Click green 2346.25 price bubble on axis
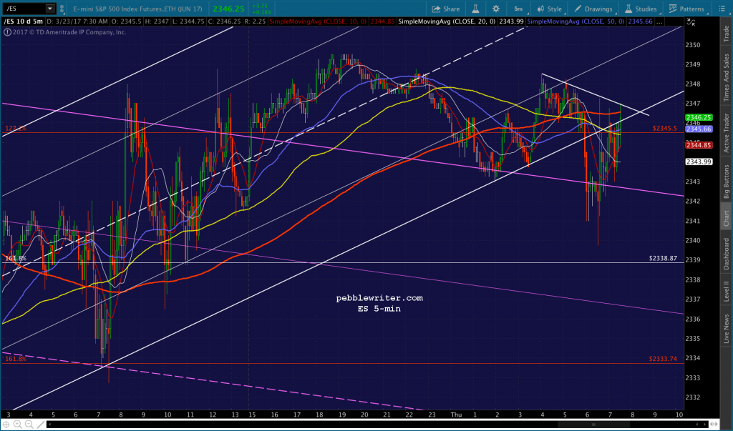This screenshot has height=431, width=733. point(699,117)
